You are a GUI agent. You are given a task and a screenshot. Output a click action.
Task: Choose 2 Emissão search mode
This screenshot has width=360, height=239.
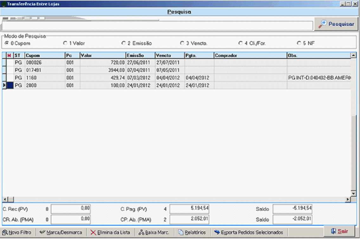(x=124, y=43)
